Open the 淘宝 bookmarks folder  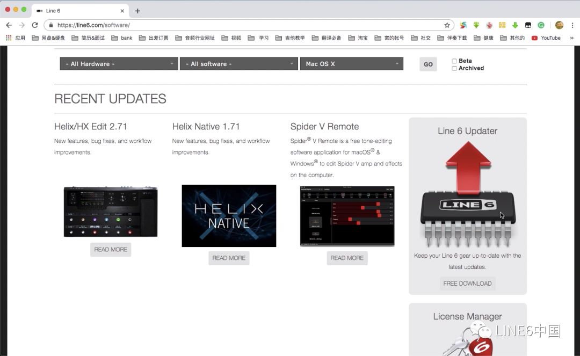[x=358, y=38]
